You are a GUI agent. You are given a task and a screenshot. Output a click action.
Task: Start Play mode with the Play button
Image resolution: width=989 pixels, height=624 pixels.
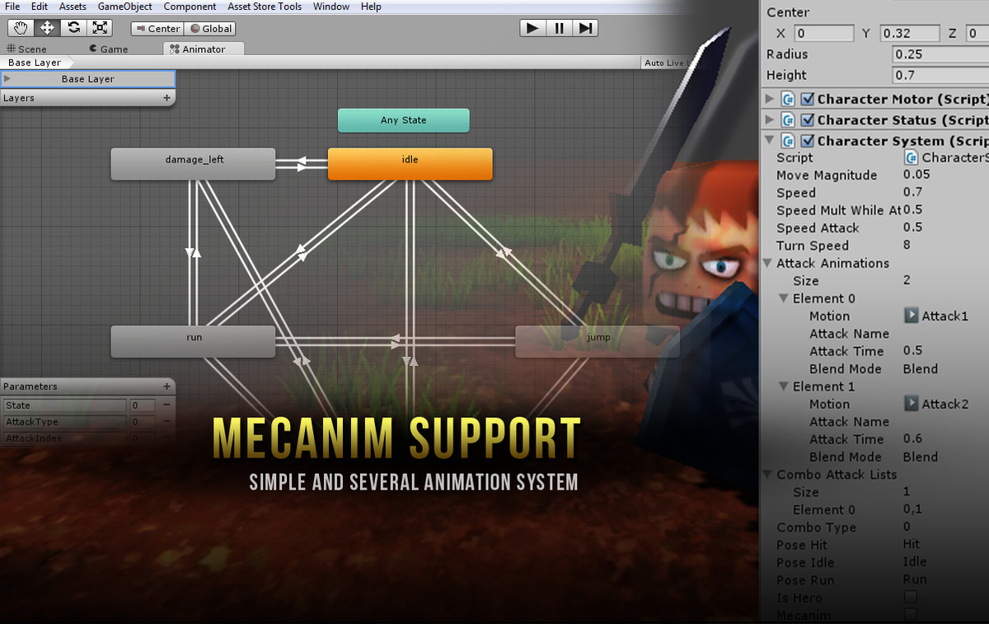pyautogui.click(x=533, y=28)
